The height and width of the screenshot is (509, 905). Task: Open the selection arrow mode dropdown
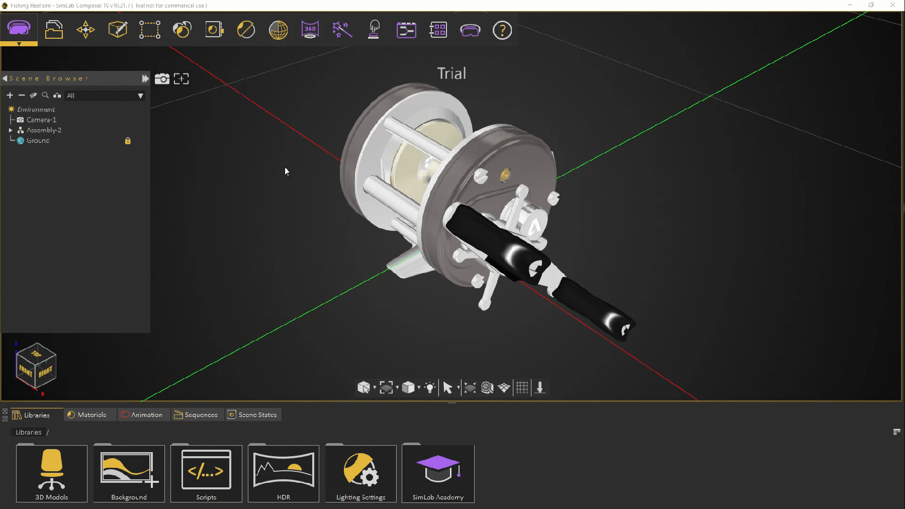[x=458, y=387]
